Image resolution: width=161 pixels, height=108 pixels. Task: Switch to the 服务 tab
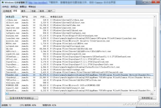25,11
